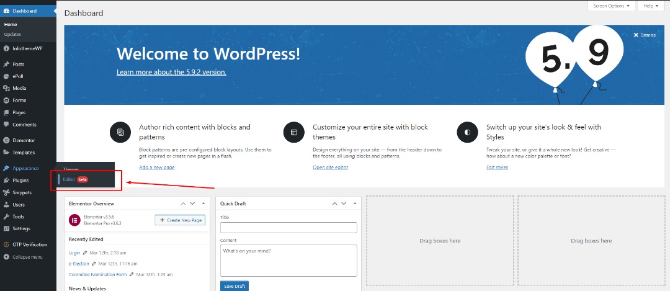Open Comments via speech bubble icon

pyautogui.click(x=6, y=124)
